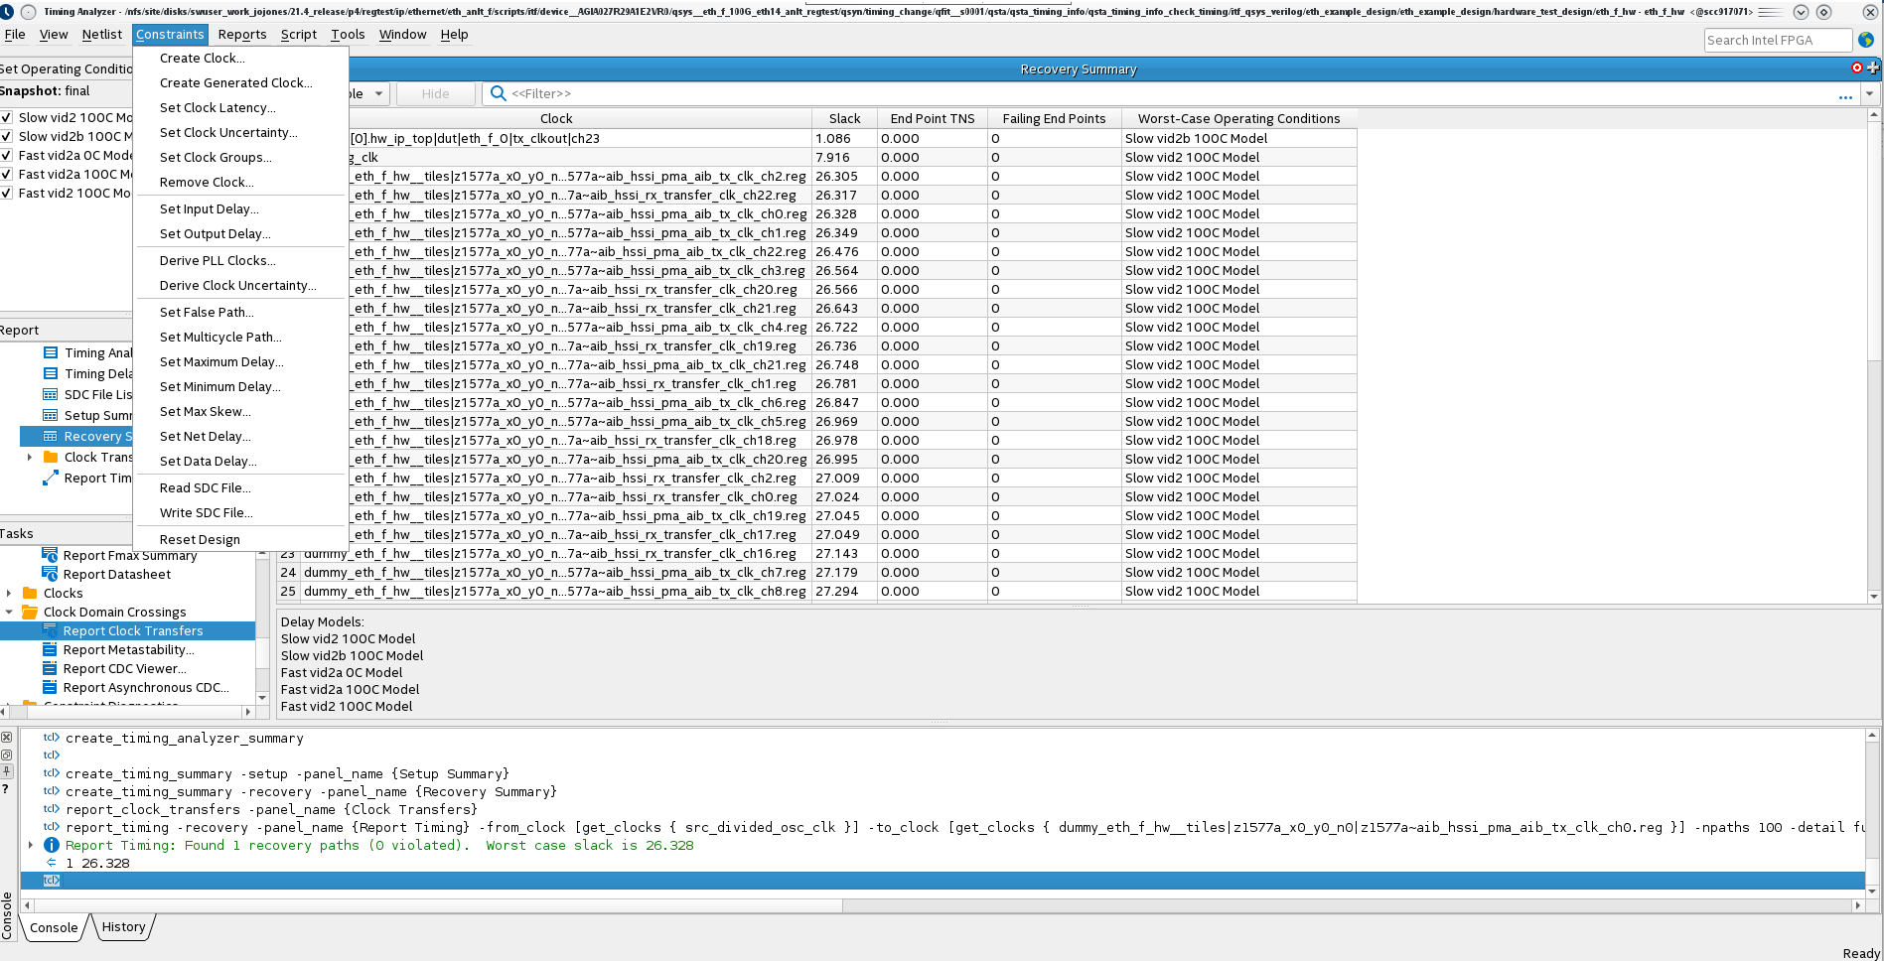Click the Report Timing arrow icon in Report tree
This screenshot has width=1884, height=961.
pyautogui.click(x=51, y=478)
